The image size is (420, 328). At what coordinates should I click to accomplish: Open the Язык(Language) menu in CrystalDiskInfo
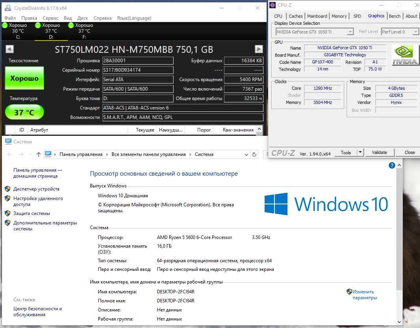134,18
